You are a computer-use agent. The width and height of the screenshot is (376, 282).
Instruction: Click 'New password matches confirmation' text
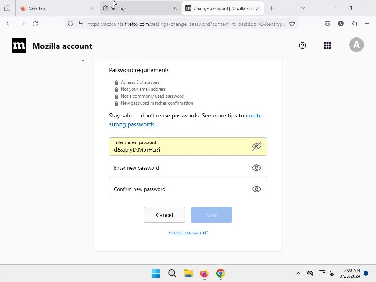click(157, 103)
